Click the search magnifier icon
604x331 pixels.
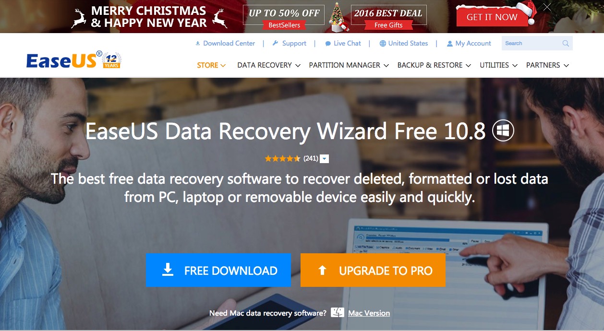(566, 44)
